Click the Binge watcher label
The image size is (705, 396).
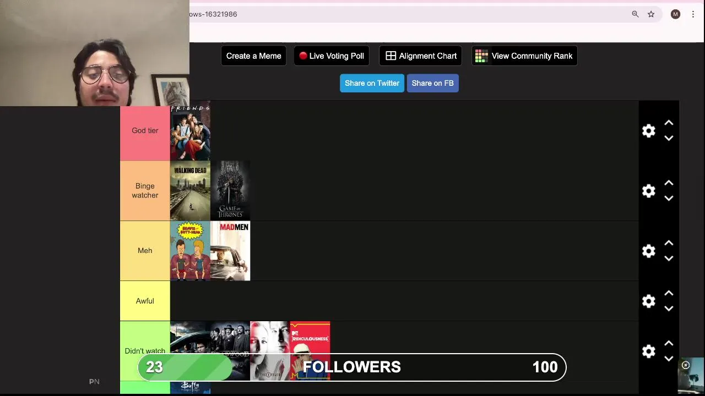145,191
